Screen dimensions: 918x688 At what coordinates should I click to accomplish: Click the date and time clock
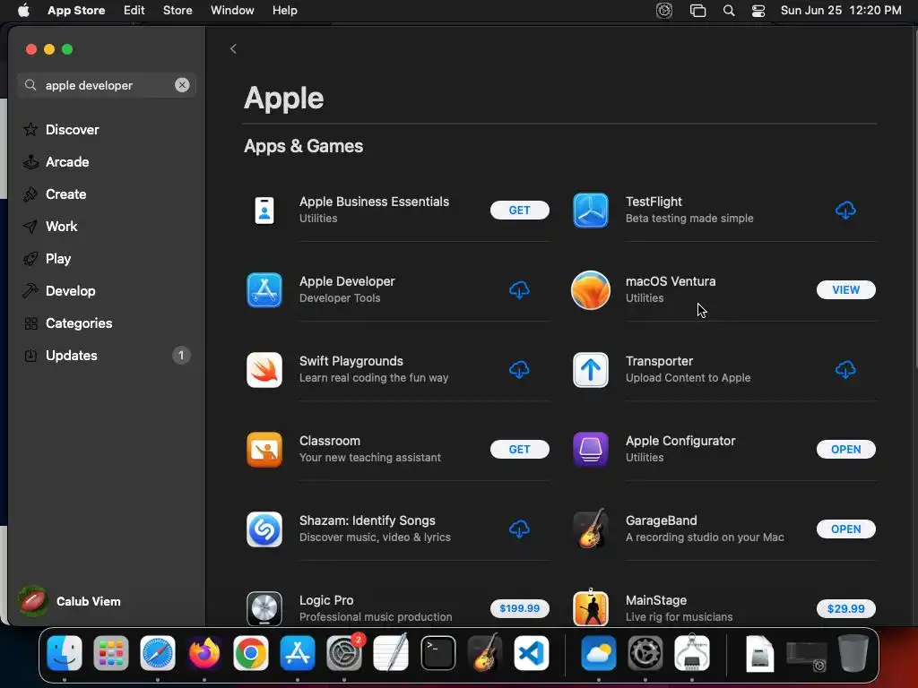tap(841, 11)
